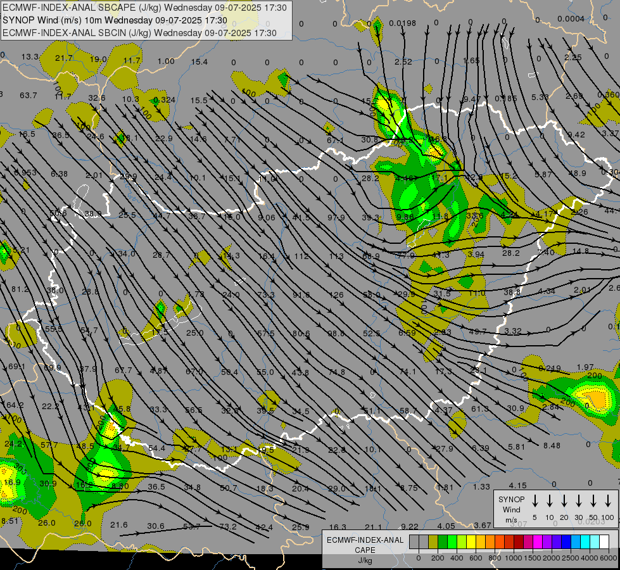Click the 4000 tick label on the CAPE scale
The height and width of the screenshot is (570, 620).
(590, 558)
